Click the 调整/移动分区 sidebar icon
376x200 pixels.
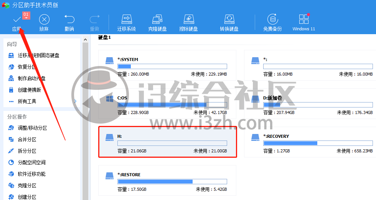click(x=11, y=128)
